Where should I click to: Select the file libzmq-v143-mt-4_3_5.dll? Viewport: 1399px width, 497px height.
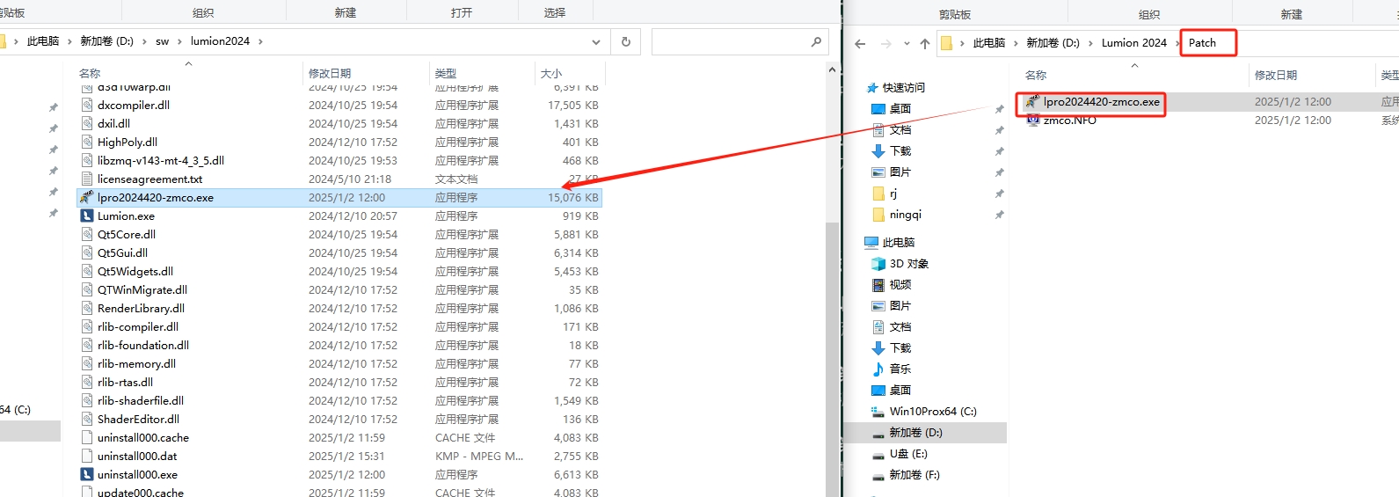161,160
